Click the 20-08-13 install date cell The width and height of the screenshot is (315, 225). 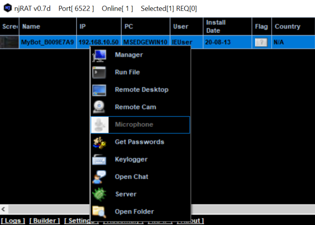tap(227, 42)
